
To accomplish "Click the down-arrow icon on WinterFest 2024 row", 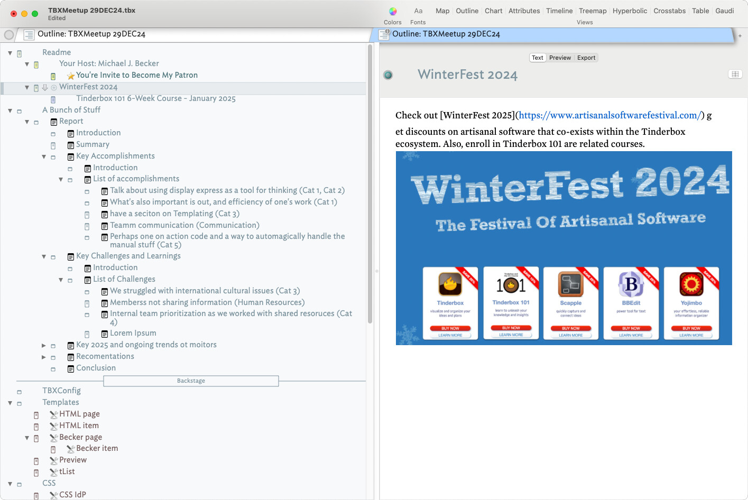I will 45,88.
